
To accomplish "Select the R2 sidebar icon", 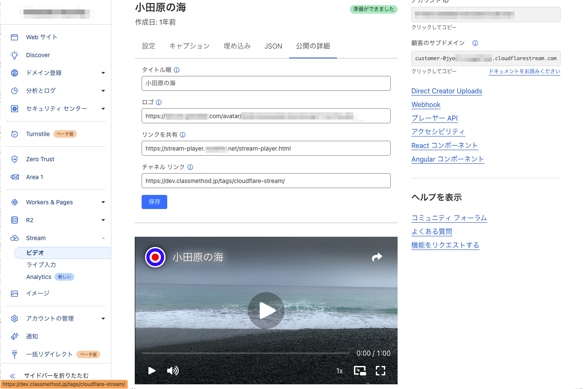I will tap(14, 220).
